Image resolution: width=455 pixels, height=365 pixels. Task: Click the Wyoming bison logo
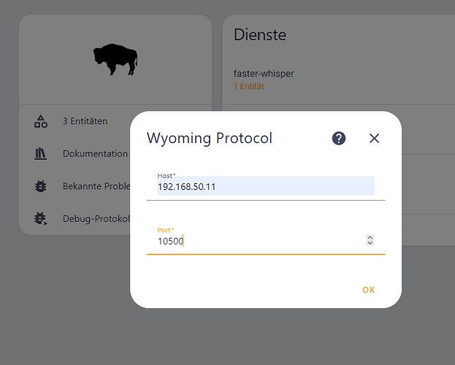click(115, 59)
